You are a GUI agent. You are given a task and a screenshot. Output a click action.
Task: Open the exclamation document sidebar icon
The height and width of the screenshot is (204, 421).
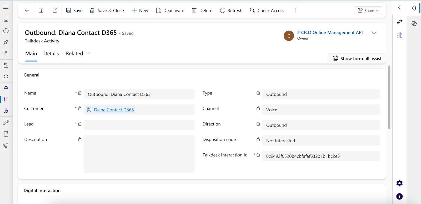(6, 134)
